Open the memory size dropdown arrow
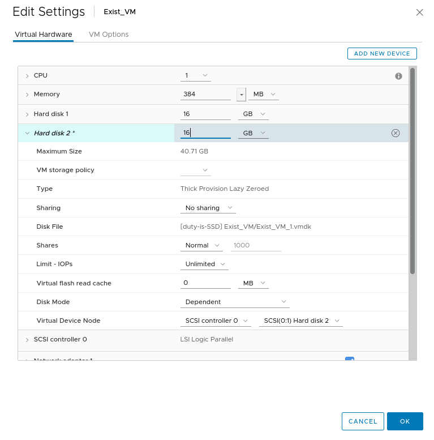 (242, 95)
